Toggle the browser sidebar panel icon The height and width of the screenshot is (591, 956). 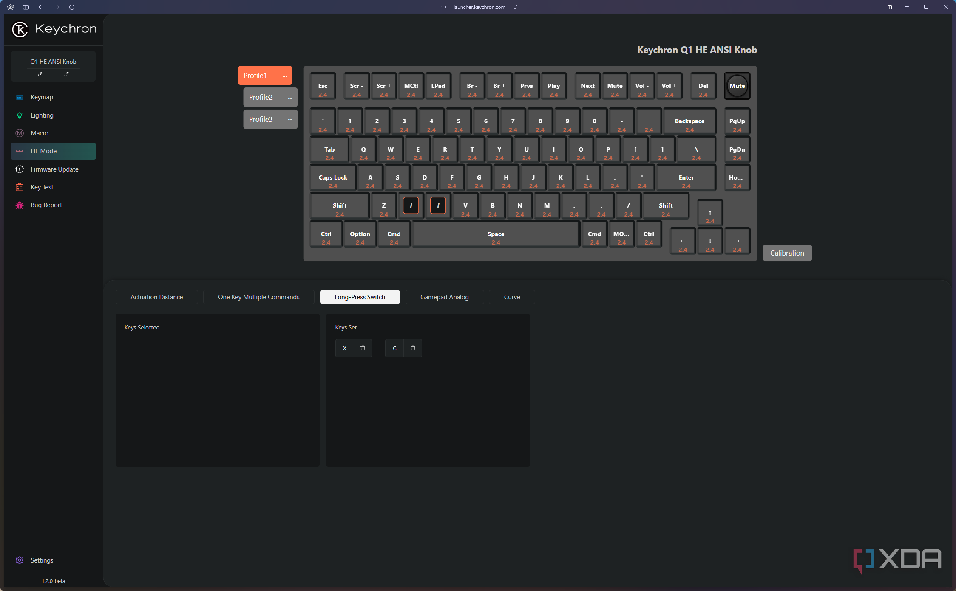tap(26, 7)
